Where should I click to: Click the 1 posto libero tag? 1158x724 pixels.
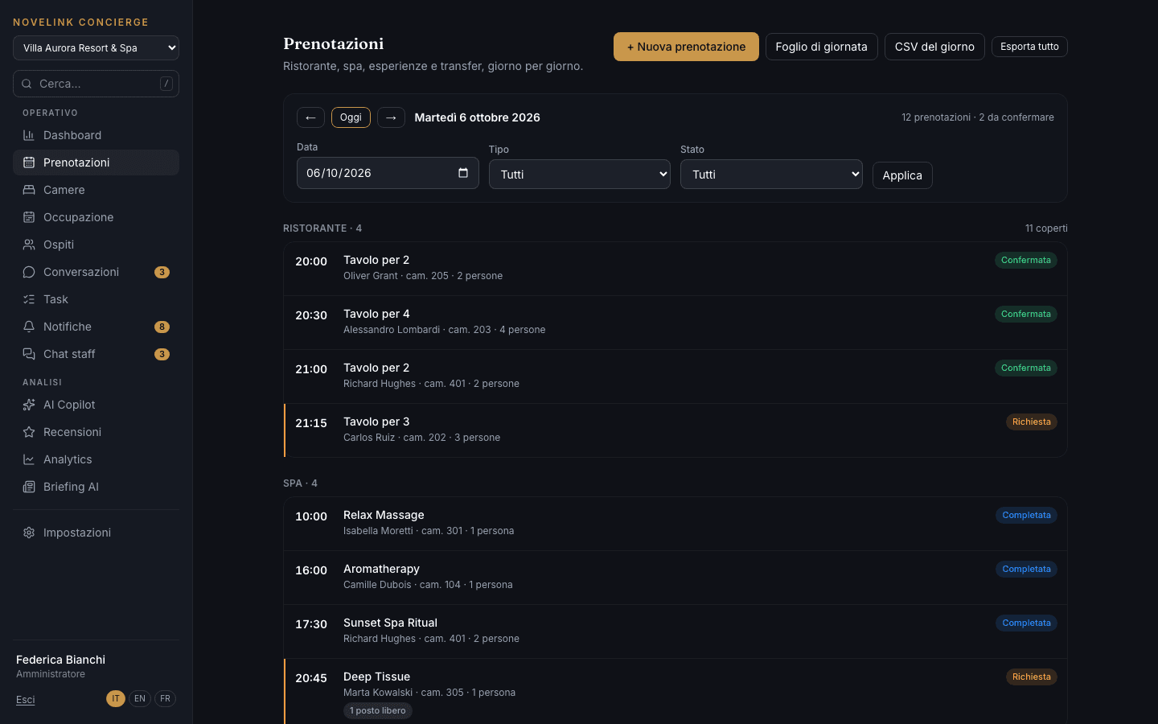(x=378, y=710)
